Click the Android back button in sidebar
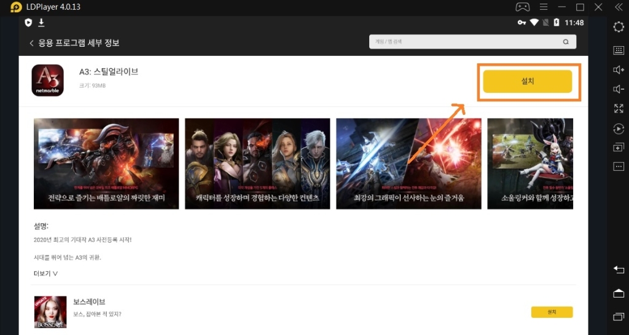This screenshot has width=629, height=335. 619,270
